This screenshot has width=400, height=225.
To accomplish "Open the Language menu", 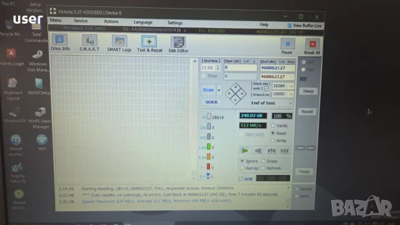I will (143, 22).
